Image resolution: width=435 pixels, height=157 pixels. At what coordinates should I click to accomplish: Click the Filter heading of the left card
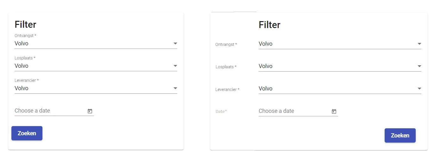(x=26, y=24)
